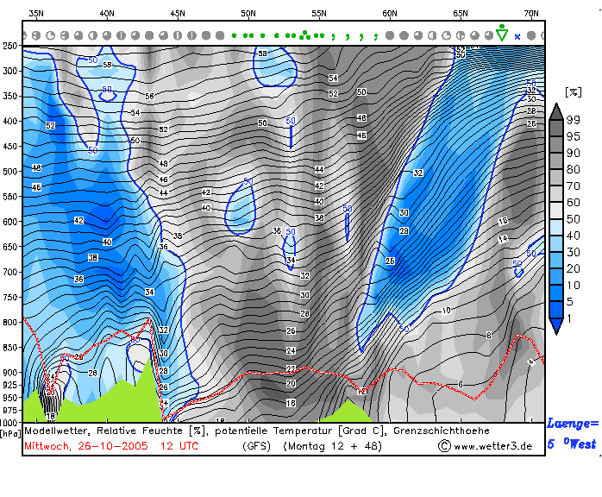This screenshot has width=602, height=497.
Task: Select the 700 pressure axis label
Action: tap(10, 272)
